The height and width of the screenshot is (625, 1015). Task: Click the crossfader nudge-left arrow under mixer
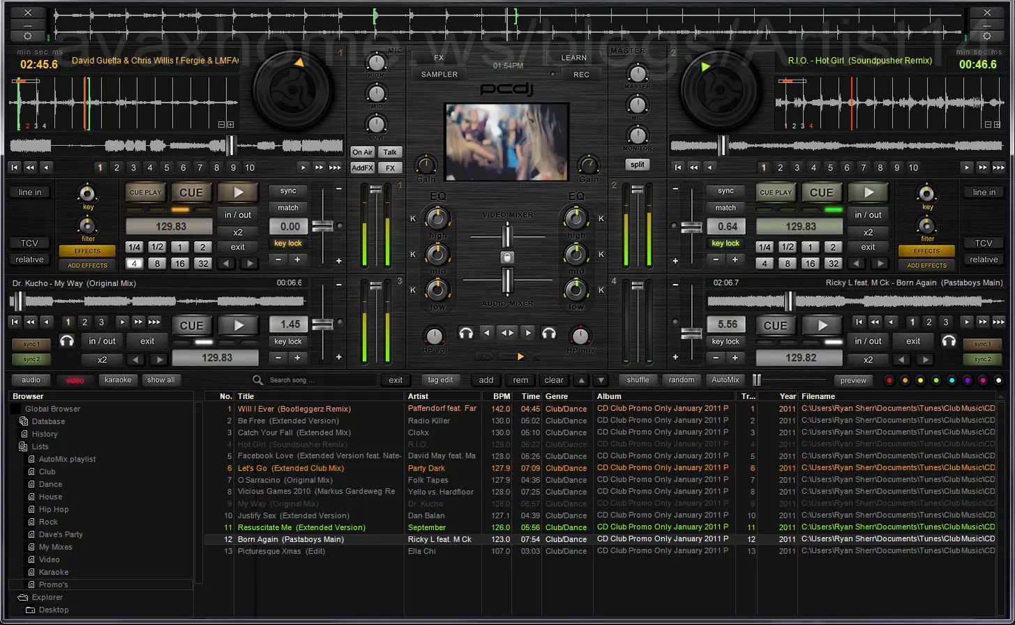tap(488, 333)
